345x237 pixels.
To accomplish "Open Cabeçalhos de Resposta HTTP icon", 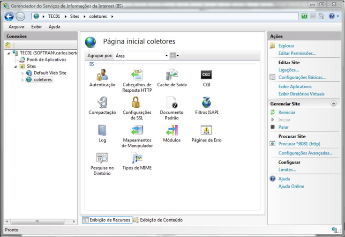I will tap(137, 75).
